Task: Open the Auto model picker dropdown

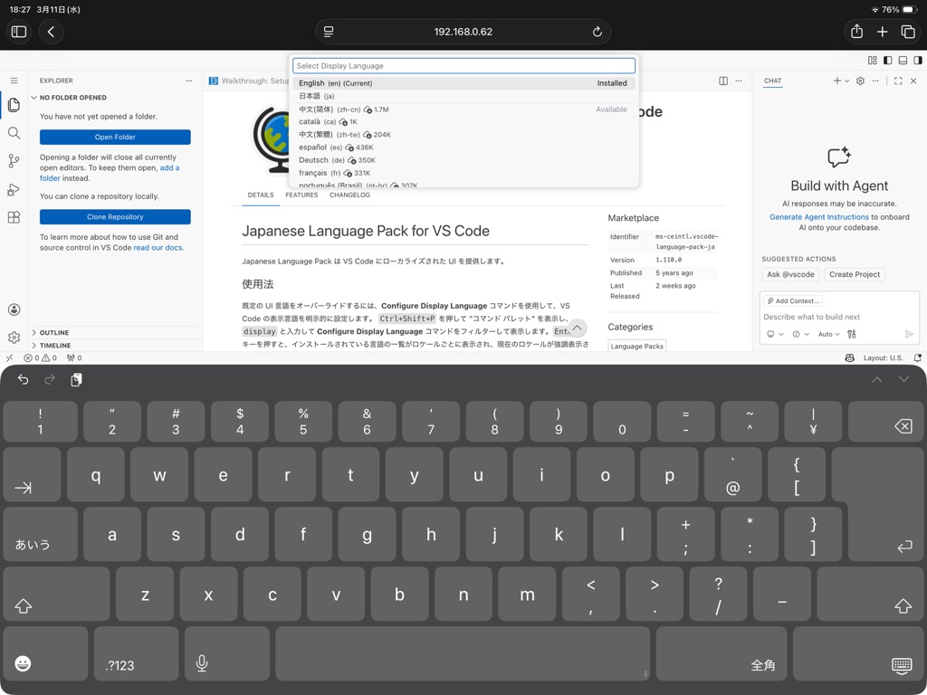Action: 828,334
